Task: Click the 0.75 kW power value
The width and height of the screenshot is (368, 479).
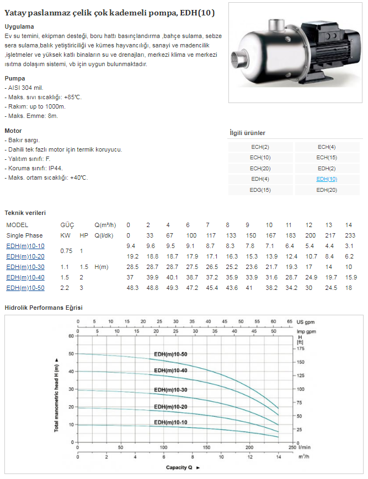Action: pos(66,251)
